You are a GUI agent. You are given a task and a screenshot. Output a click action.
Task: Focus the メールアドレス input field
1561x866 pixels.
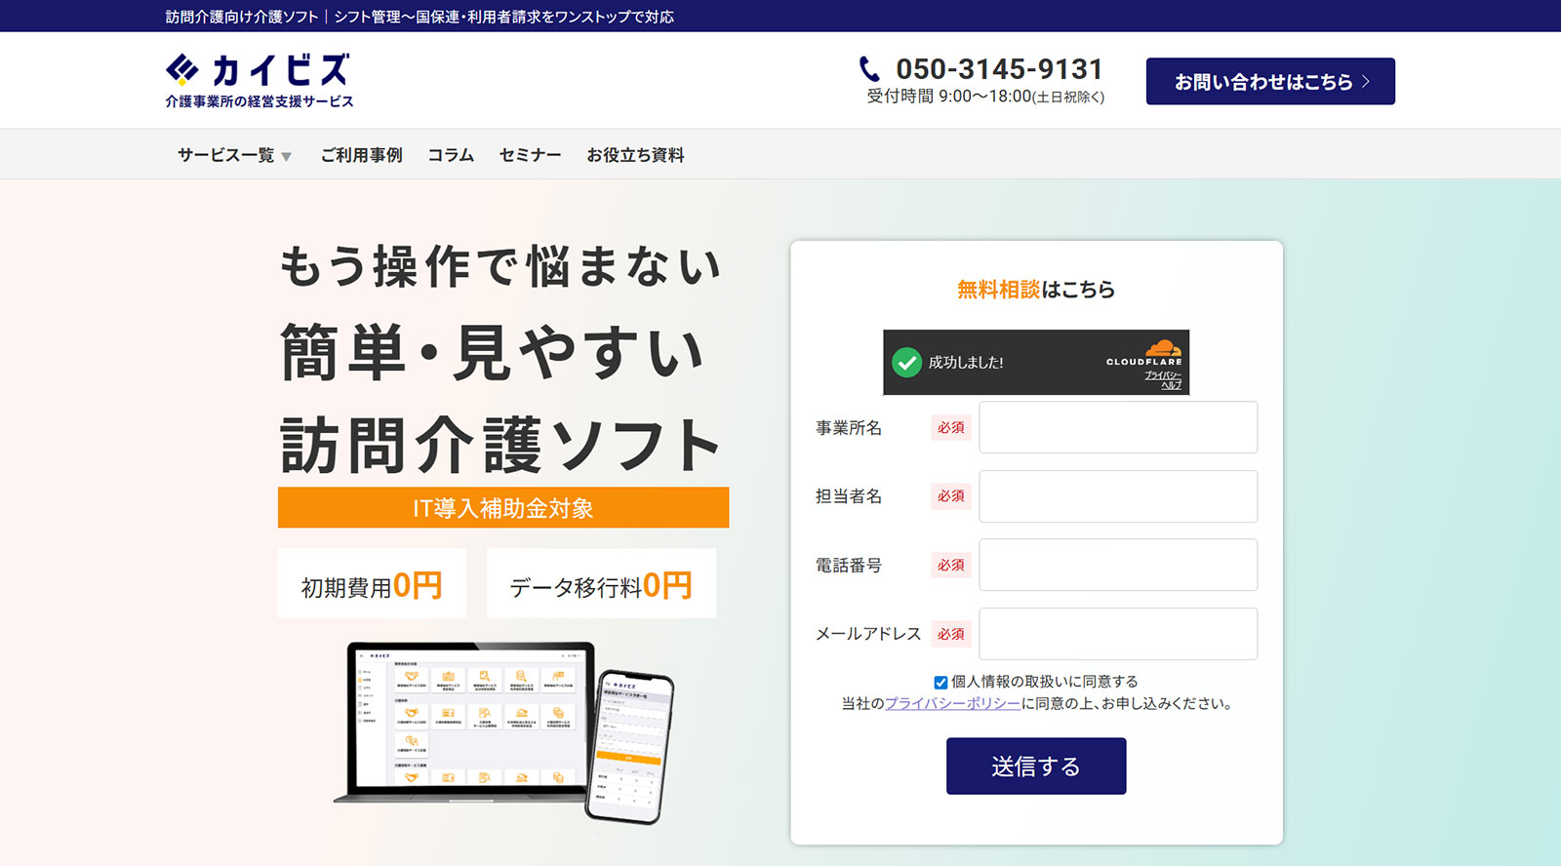[x=1118, y=634]
